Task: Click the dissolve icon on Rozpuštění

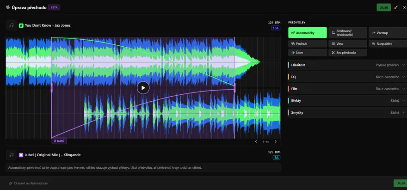Action: click(x=374, y=43)
